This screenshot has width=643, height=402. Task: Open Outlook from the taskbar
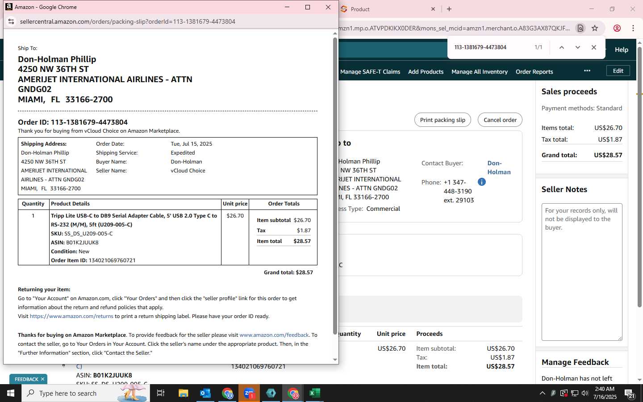pos(205,393)
